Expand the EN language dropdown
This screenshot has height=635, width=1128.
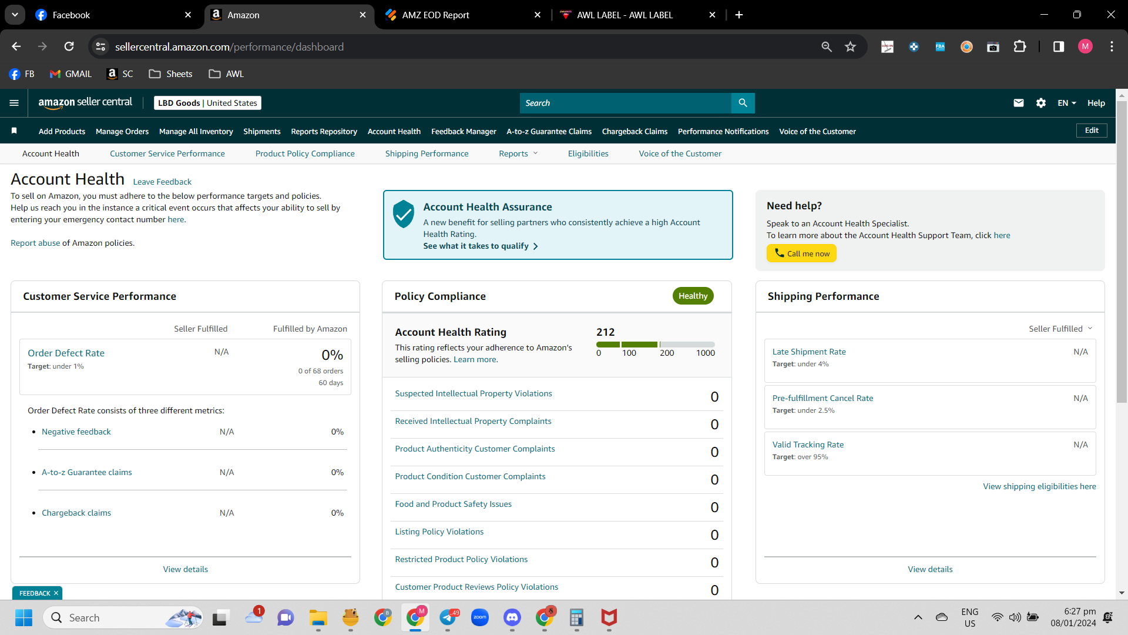tap(1067, 103)
